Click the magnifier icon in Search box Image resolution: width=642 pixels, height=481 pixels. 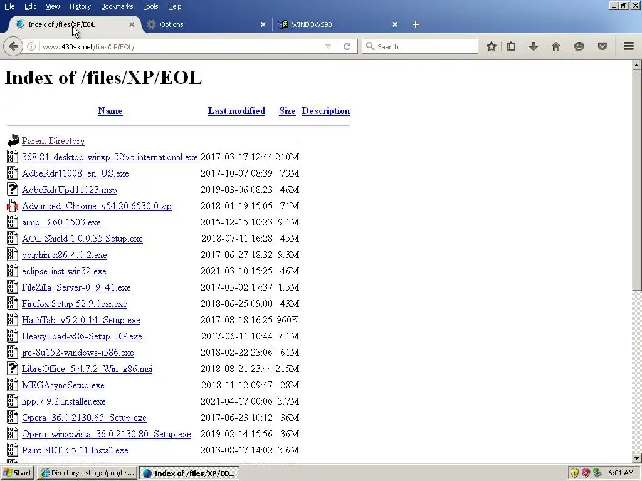370,46
